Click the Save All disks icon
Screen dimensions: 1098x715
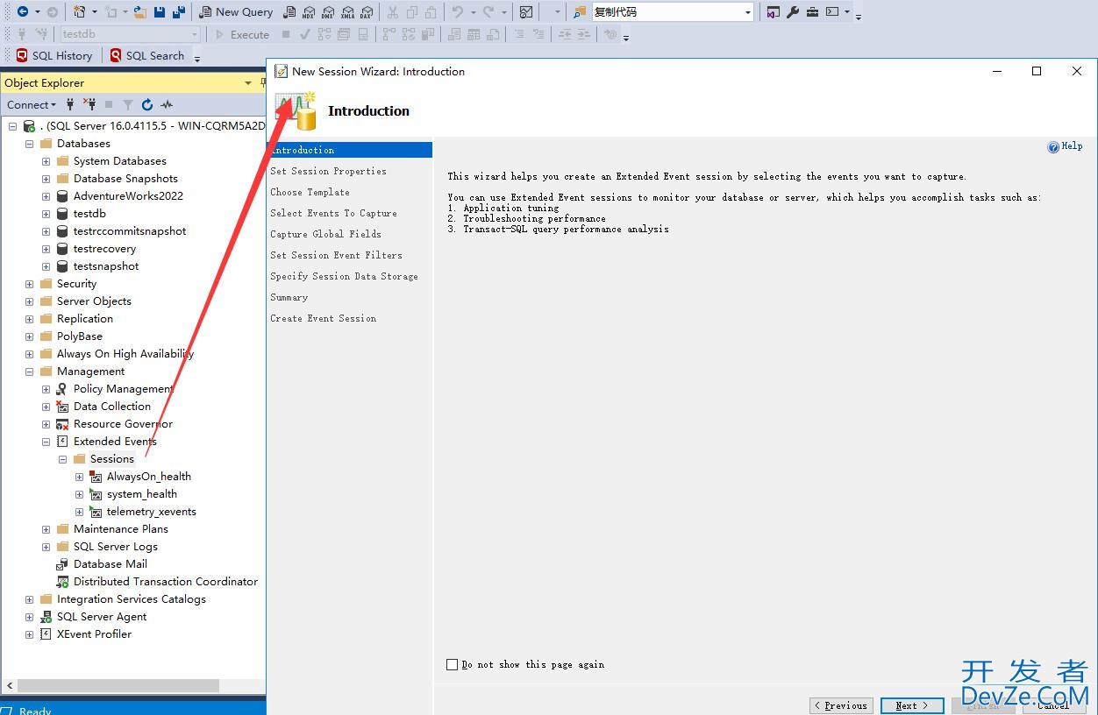[179, 12]
